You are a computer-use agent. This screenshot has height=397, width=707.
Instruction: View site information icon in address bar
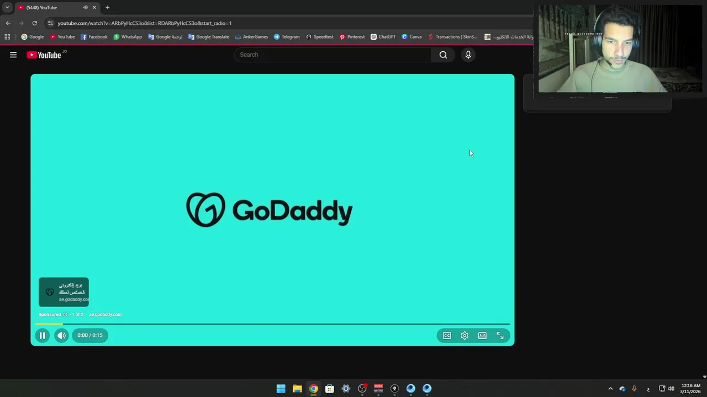coord(50,23)
